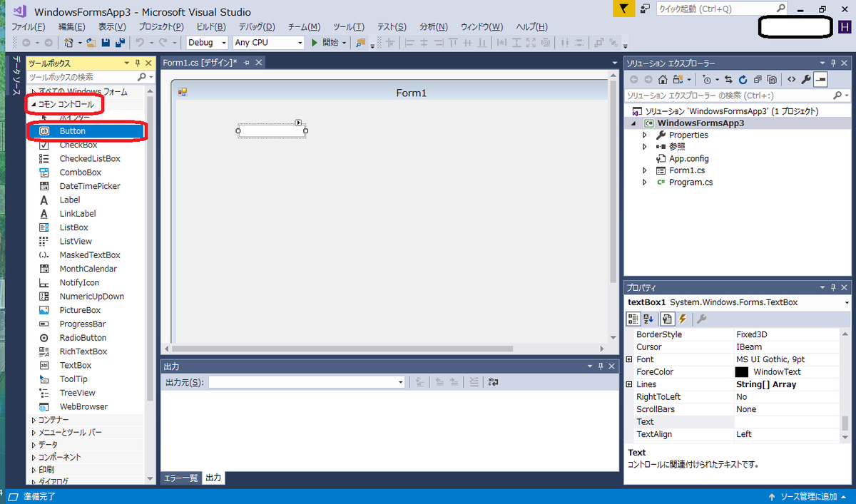This screenshot has height=504, width=856.
Task: Click the Events lightning bolt icon
Action: pos(683,319)
